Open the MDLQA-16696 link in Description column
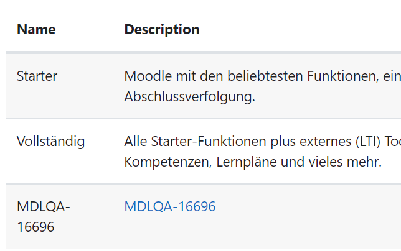Screen dimensions: 401x251 pyautogui.click(x=170, y=206)
